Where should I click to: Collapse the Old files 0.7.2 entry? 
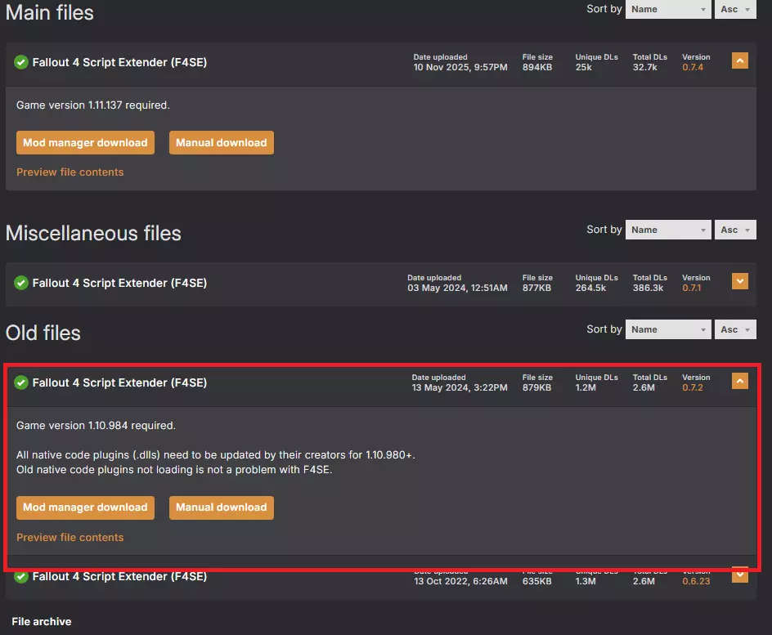(x=739, y=381)
